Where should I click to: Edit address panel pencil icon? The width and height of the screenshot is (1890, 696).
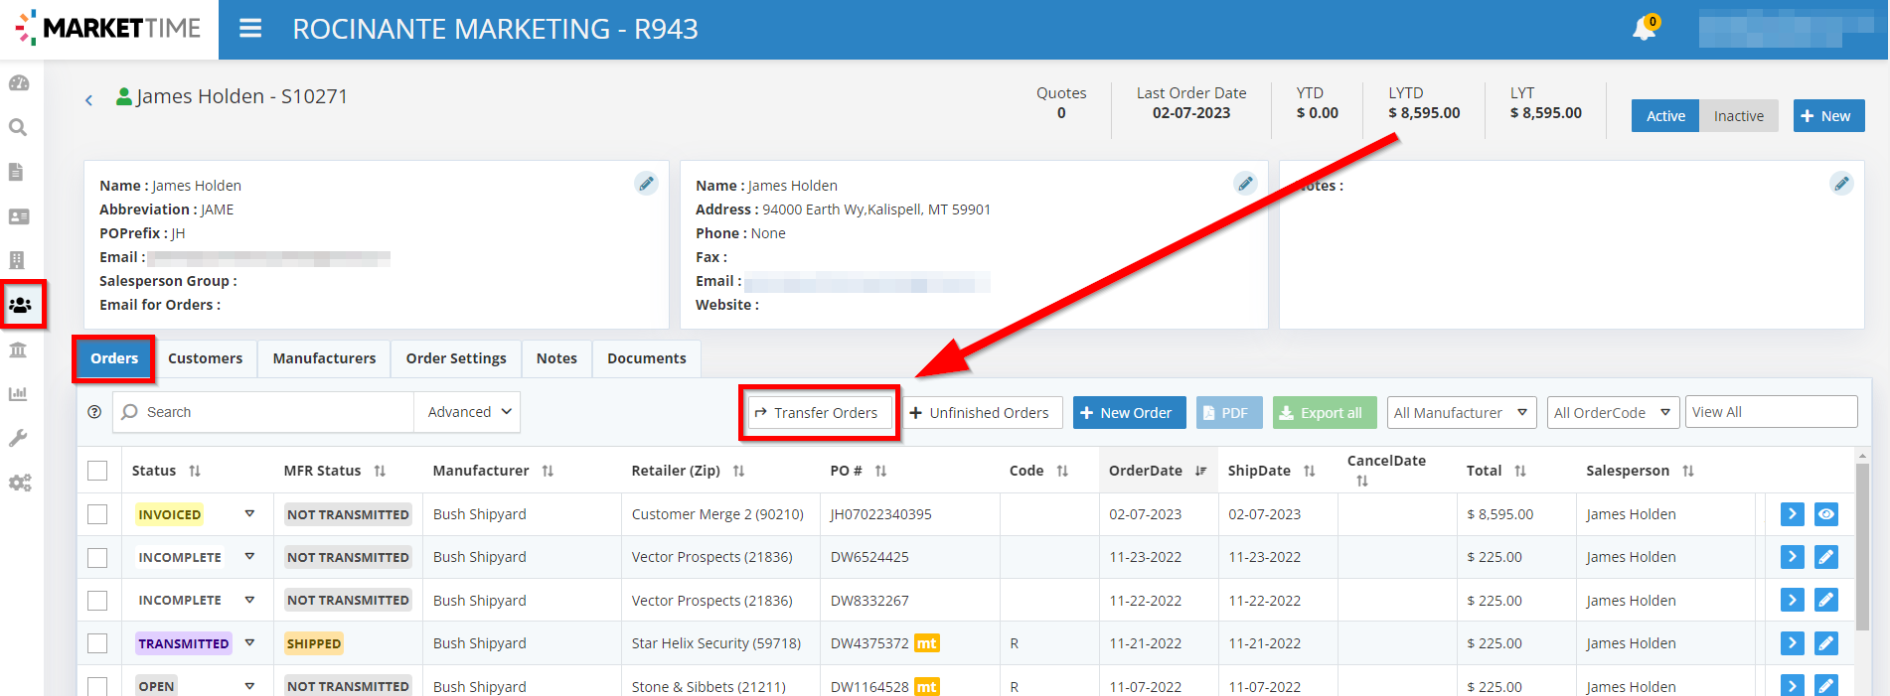[x=1245, y=184]
